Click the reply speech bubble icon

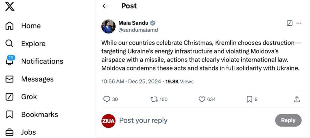point(107,99)
